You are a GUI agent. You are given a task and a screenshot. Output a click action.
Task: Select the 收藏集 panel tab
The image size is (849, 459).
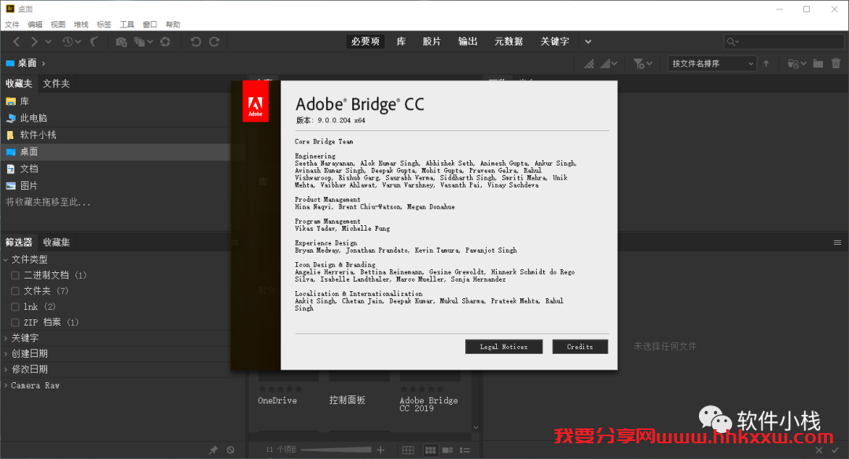[x=57, y=242]
